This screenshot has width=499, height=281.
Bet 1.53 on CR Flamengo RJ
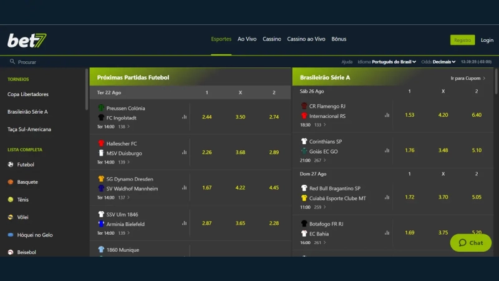(x=410, y=115)
